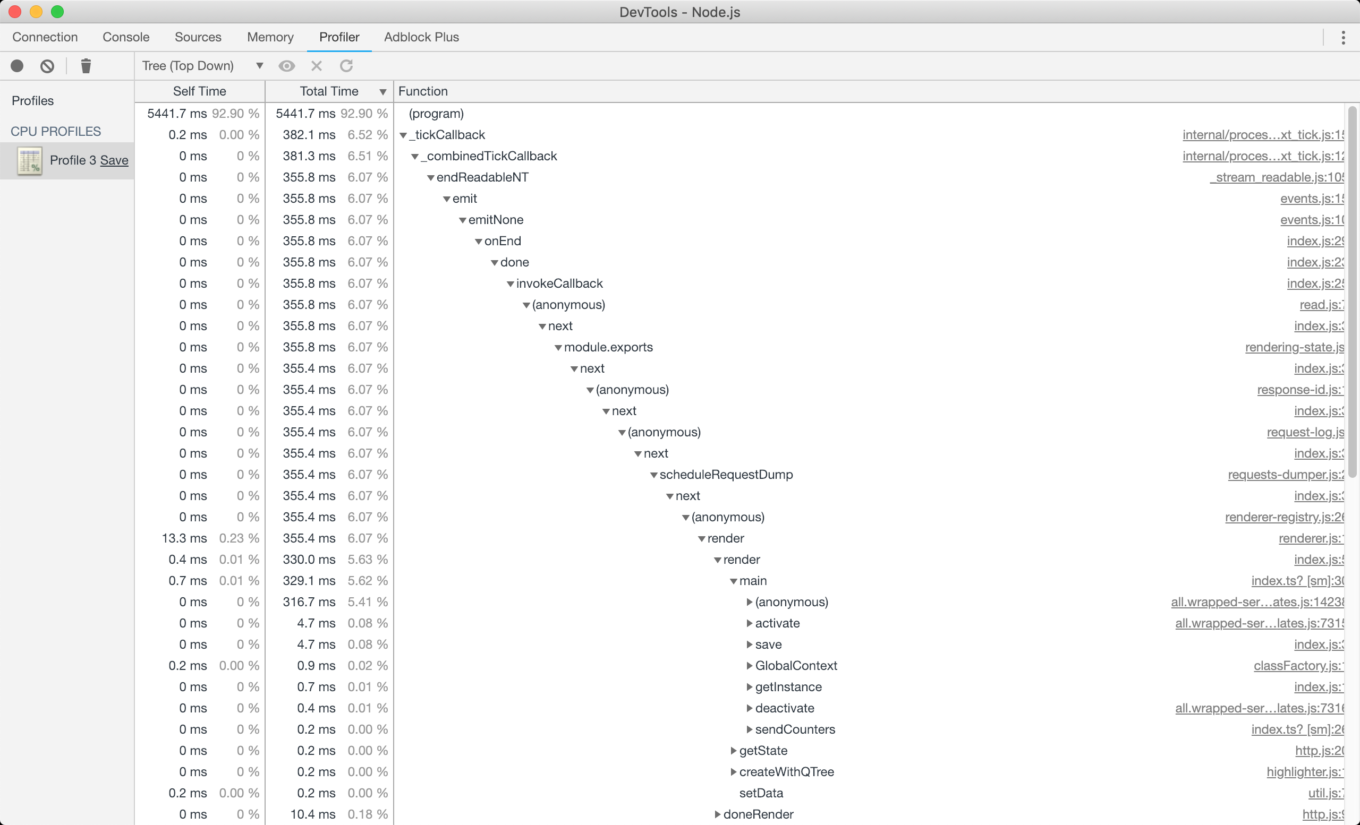Open renderer-registry.js source link

click(x=1285, y=517)
